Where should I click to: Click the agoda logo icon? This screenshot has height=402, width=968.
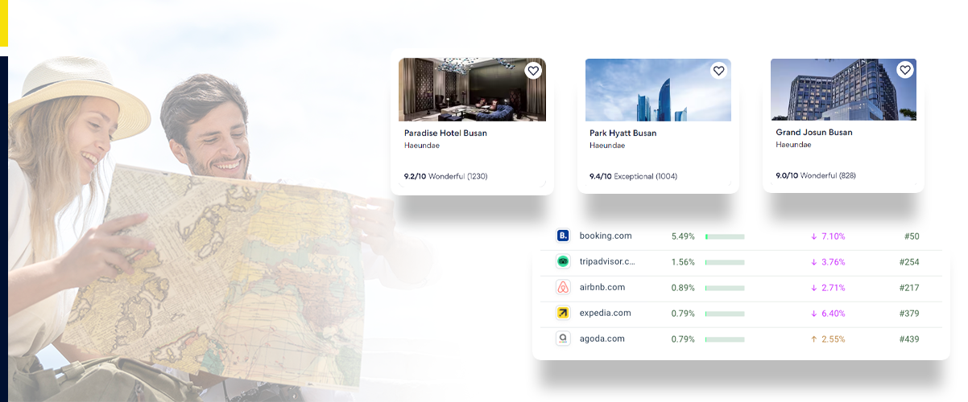[563, 338]
